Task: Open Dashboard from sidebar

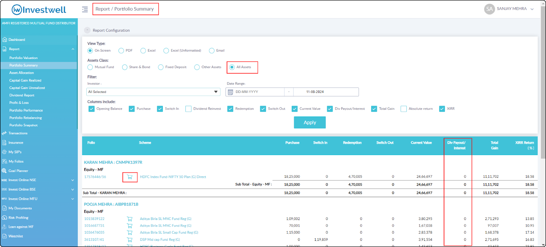Action: (17, 40)
